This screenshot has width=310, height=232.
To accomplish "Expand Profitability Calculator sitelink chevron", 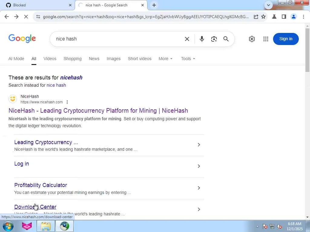I will pyautogui.click(x=199, y=188).
